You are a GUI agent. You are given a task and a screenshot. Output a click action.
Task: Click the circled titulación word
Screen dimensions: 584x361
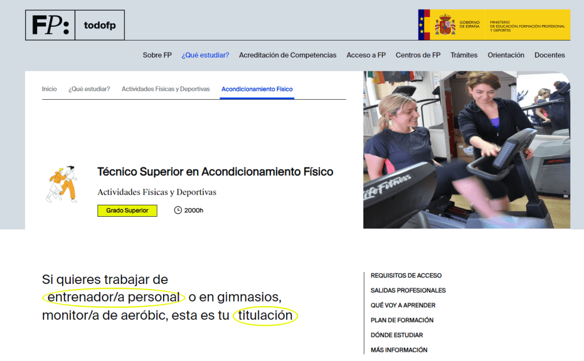[265, 315]
